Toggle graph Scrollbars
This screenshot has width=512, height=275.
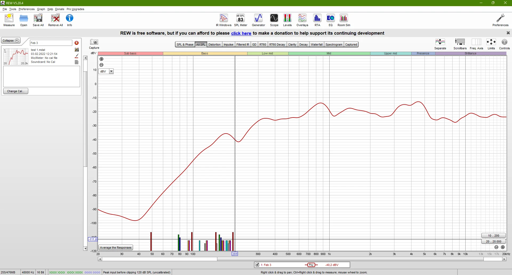coord(460,44)
